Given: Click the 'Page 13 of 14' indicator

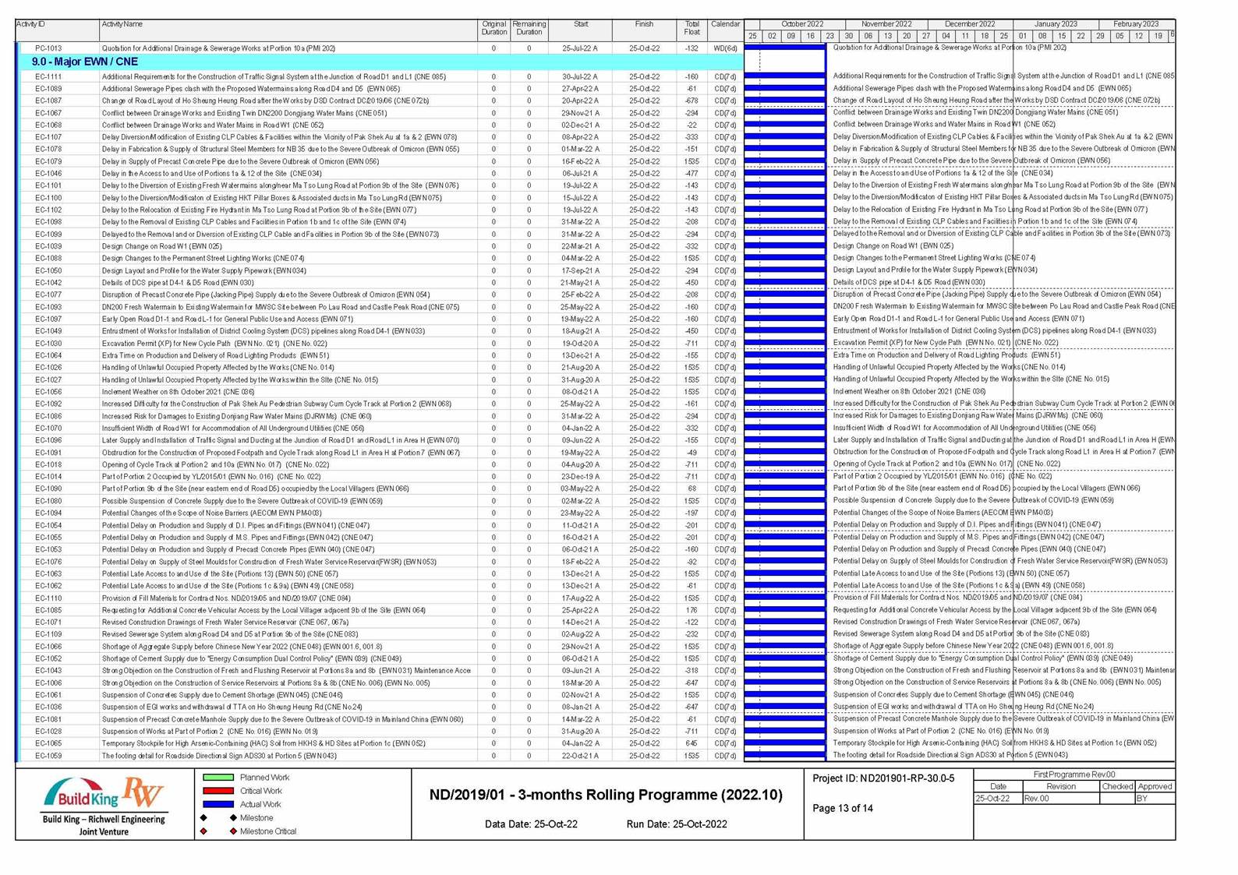Looking at the screenshot, I should coord(842,808).
